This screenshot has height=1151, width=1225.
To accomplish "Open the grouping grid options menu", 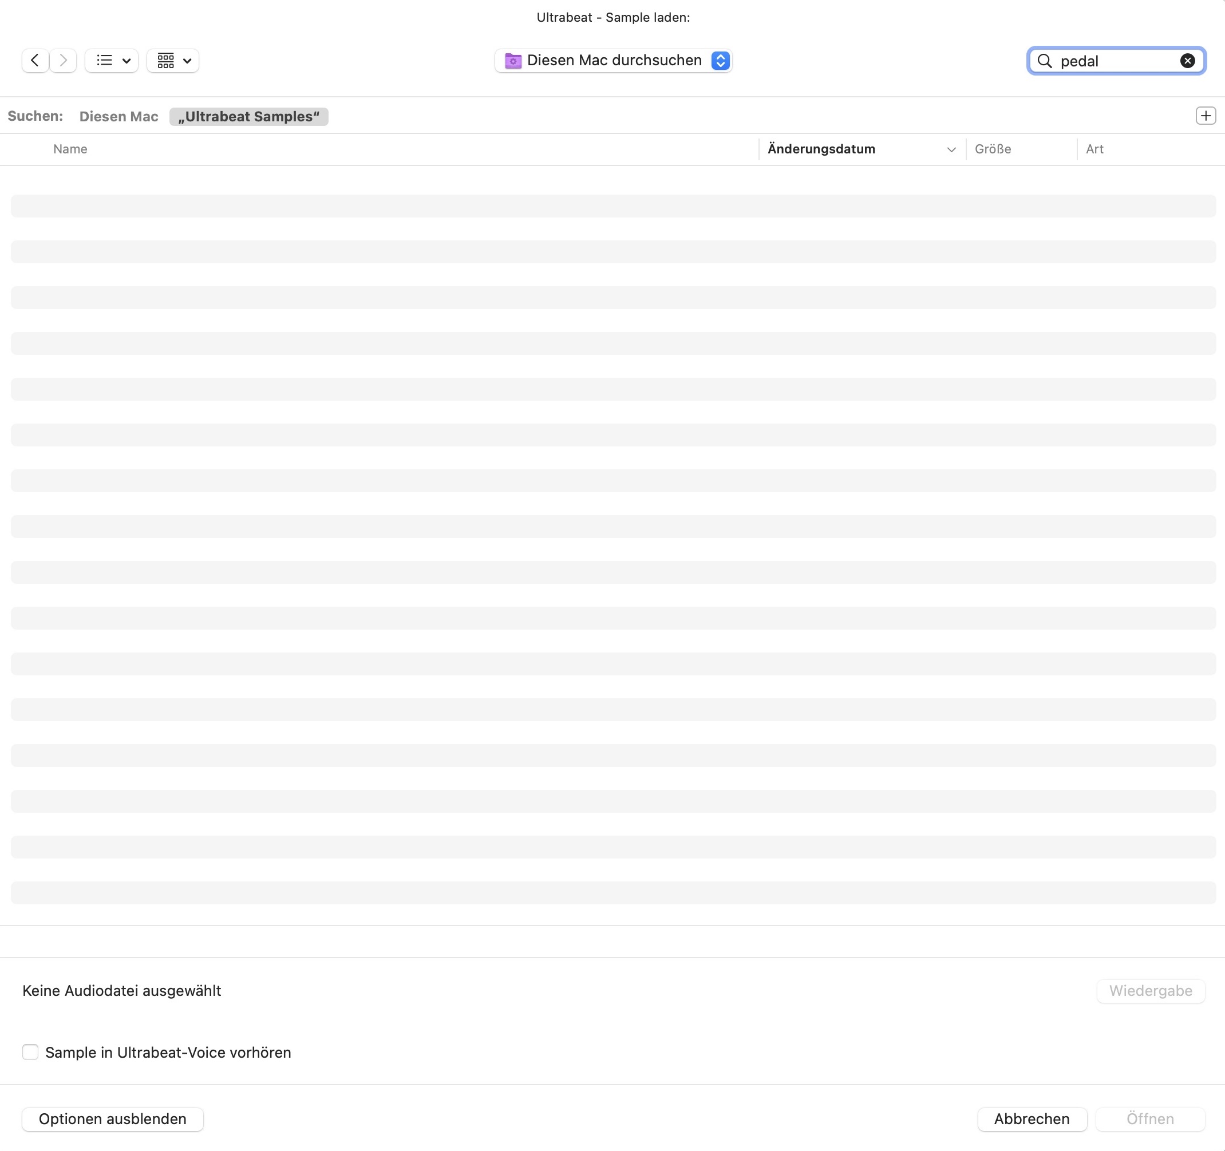I will click(173, 61).
